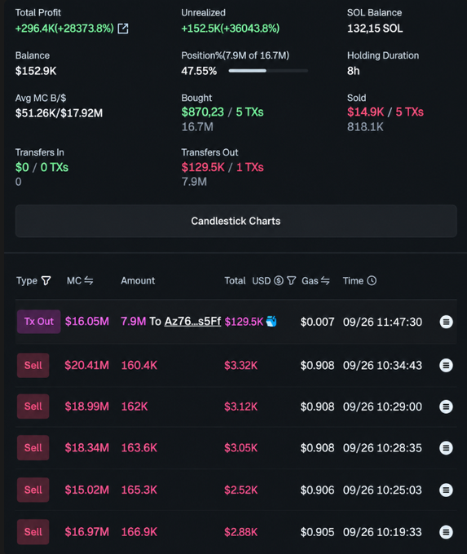Switch Time format clock icon
Viewport: 467px width, 554px height.
click(x=372, y=280)
